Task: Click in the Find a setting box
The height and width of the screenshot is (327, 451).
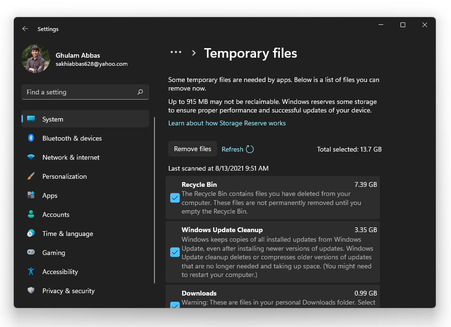Action: [x=85, y=92]
